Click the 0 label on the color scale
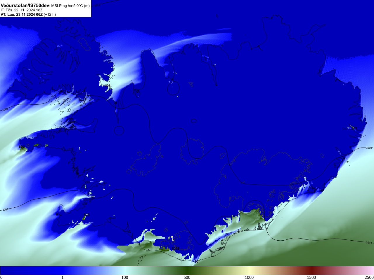The height and width of the screenshot is (280, 374). 1,277
